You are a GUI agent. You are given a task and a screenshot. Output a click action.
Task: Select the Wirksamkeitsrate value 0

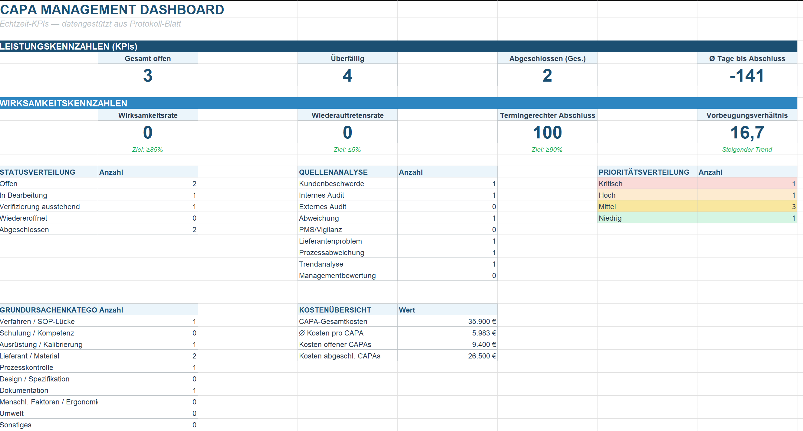[x=148, y=132]
